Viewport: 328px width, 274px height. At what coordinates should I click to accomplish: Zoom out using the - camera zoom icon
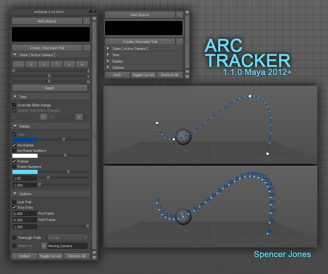coord(18,64)
